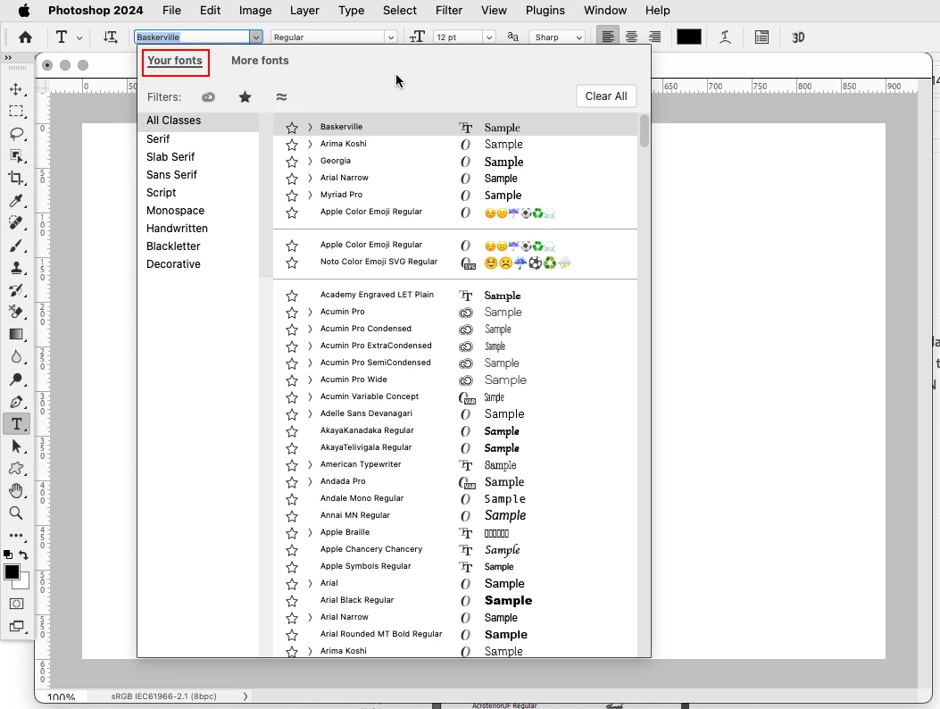Switch to the More fonts tab

[260, 61]
